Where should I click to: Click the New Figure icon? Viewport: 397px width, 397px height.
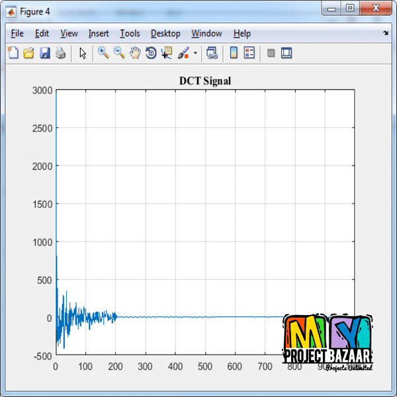[x=13, y=53]
